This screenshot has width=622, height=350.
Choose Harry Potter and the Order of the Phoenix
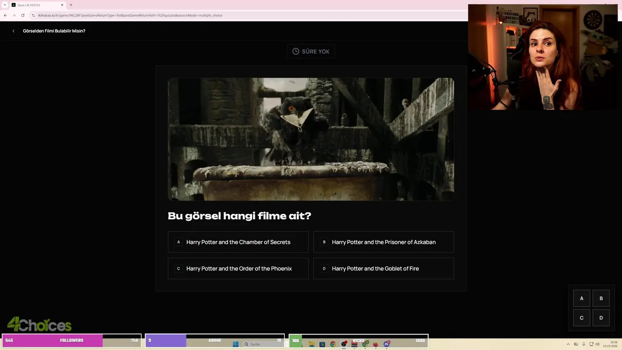click(238, 268)
